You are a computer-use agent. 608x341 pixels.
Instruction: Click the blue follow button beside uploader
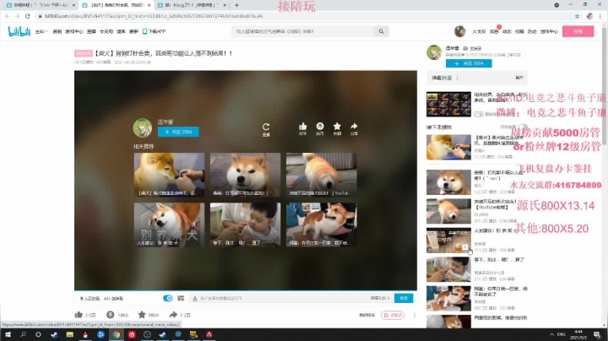469,63
